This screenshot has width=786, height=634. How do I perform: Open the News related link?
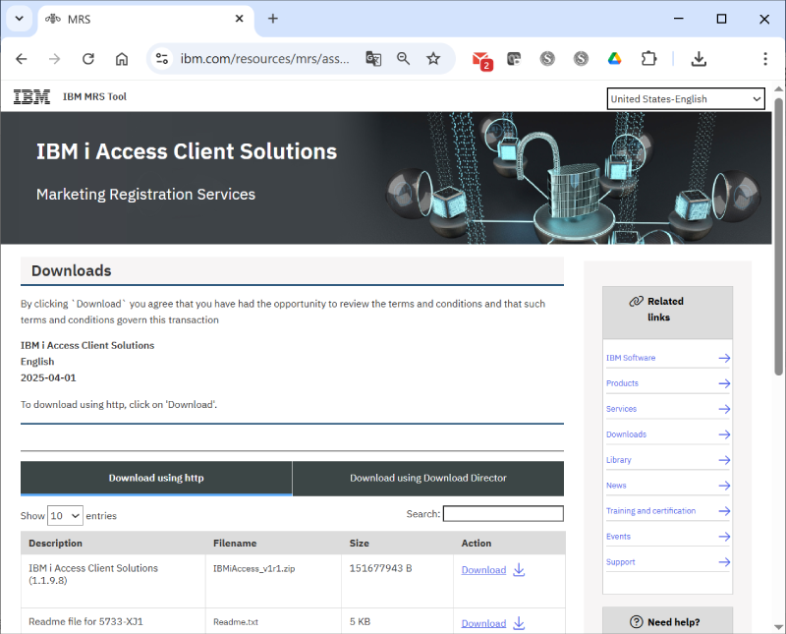pos(616,486)
